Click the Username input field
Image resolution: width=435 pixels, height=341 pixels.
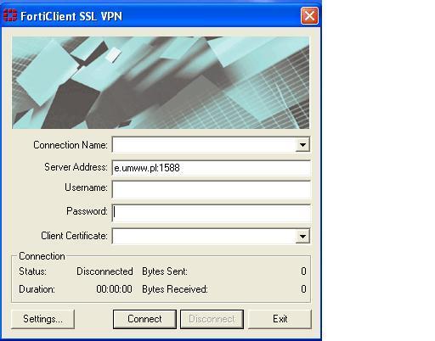[212, 189]
